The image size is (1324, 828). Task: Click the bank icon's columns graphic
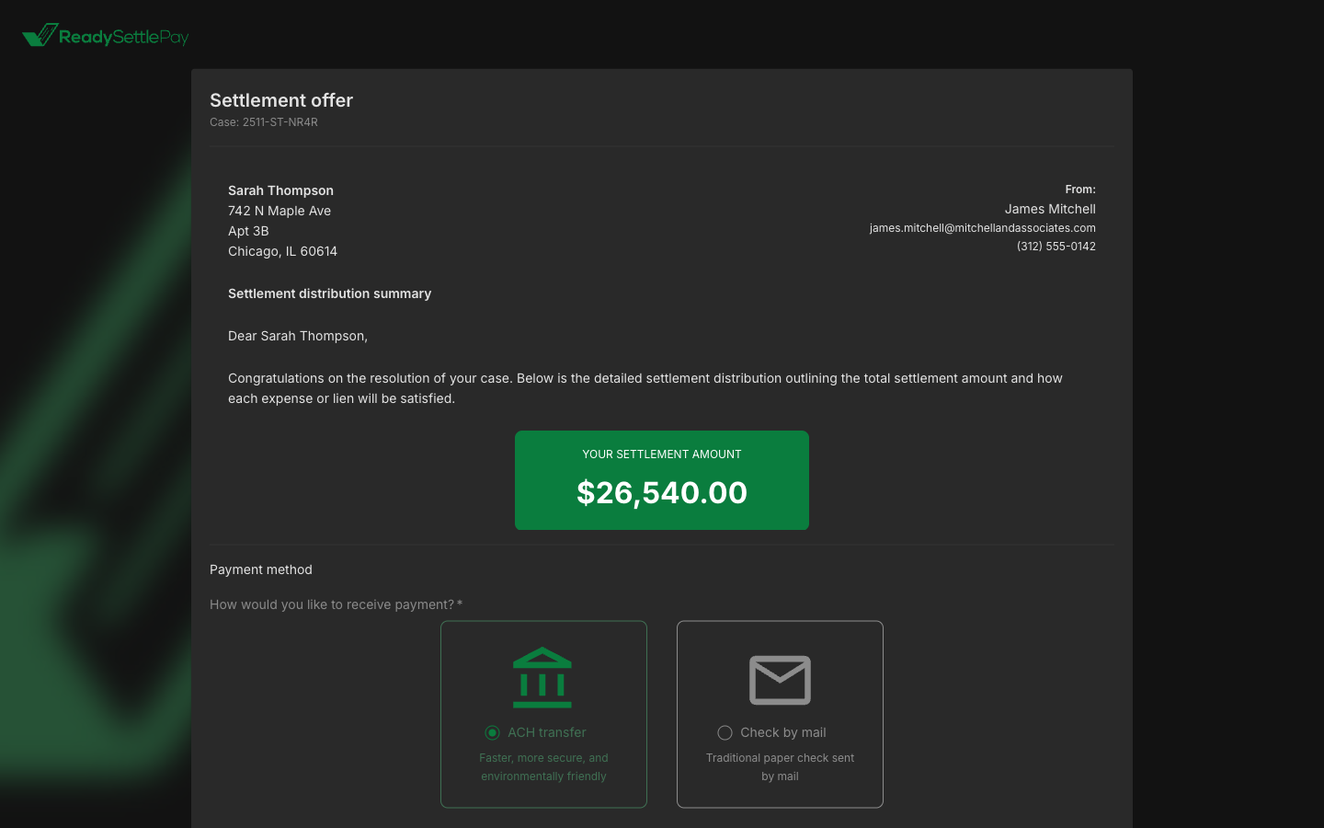[542, 685]
